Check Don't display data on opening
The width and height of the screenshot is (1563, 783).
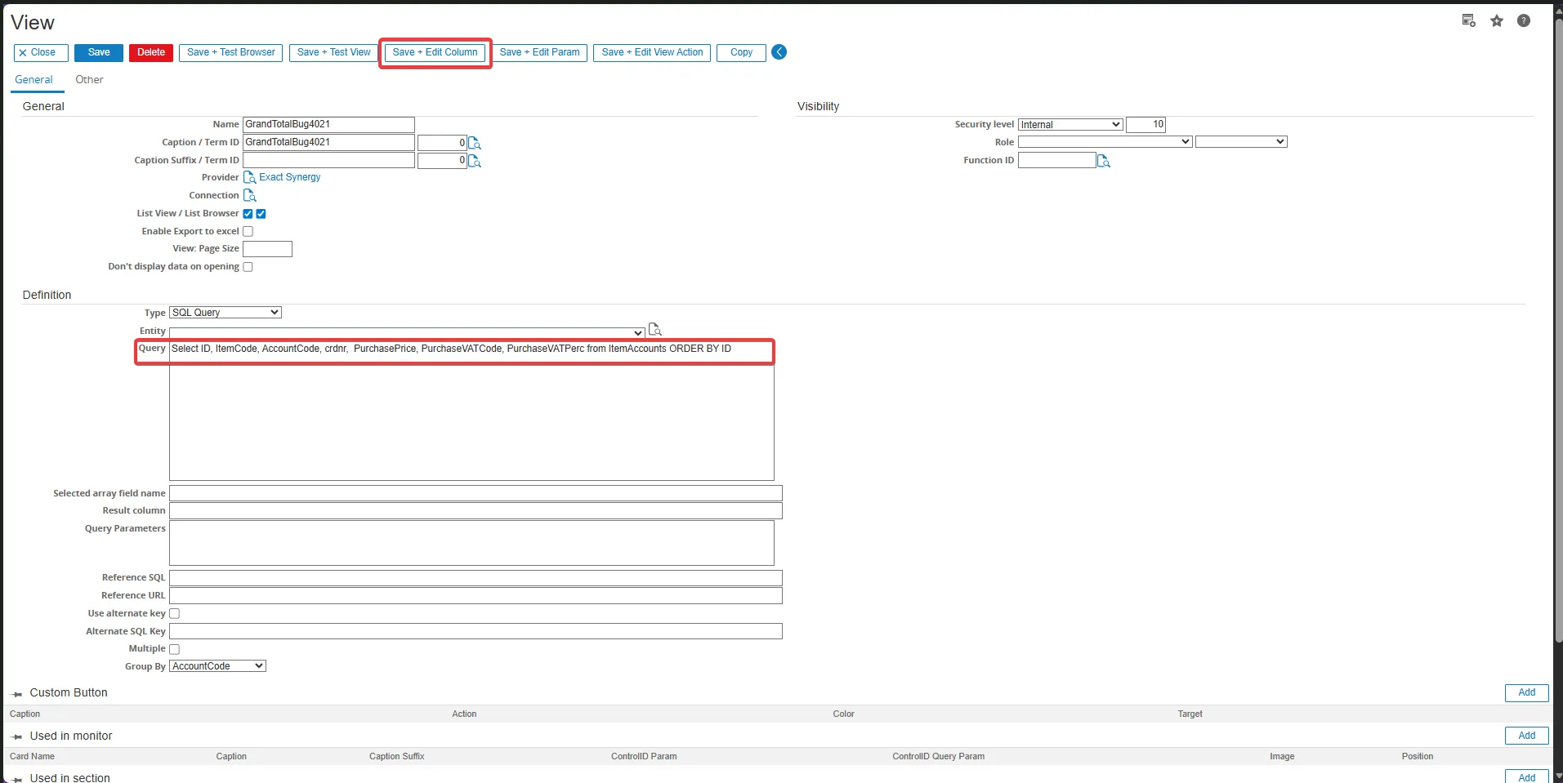point(248,267)
